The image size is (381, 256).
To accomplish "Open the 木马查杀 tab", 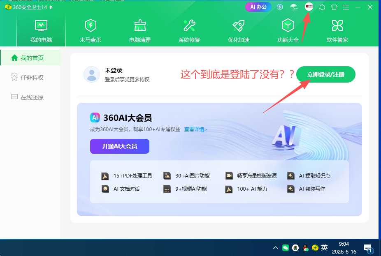I will [91, 31].
